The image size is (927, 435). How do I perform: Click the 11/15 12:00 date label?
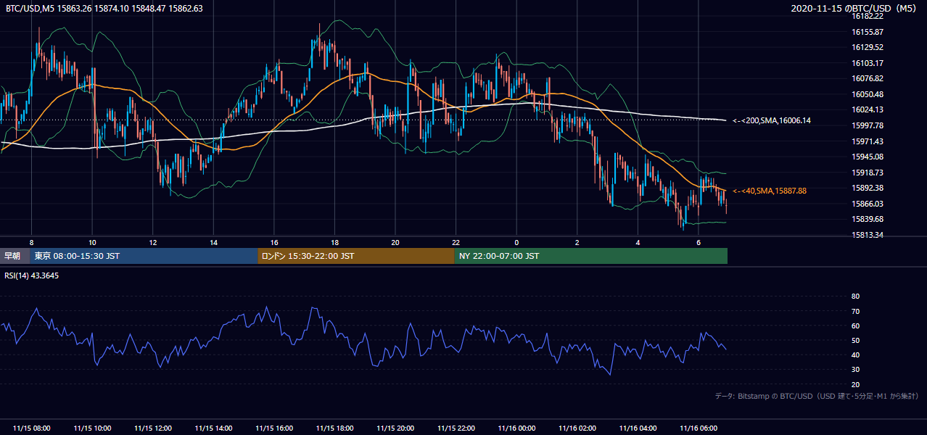153,428
